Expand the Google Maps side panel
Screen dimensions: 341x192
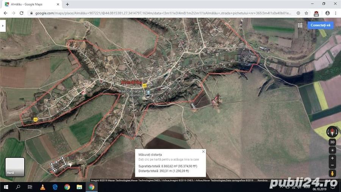3,26
